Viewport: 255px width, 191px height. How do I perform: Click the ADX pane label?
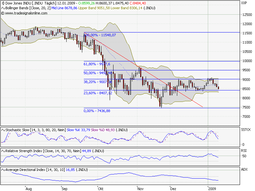pos(245,169)
